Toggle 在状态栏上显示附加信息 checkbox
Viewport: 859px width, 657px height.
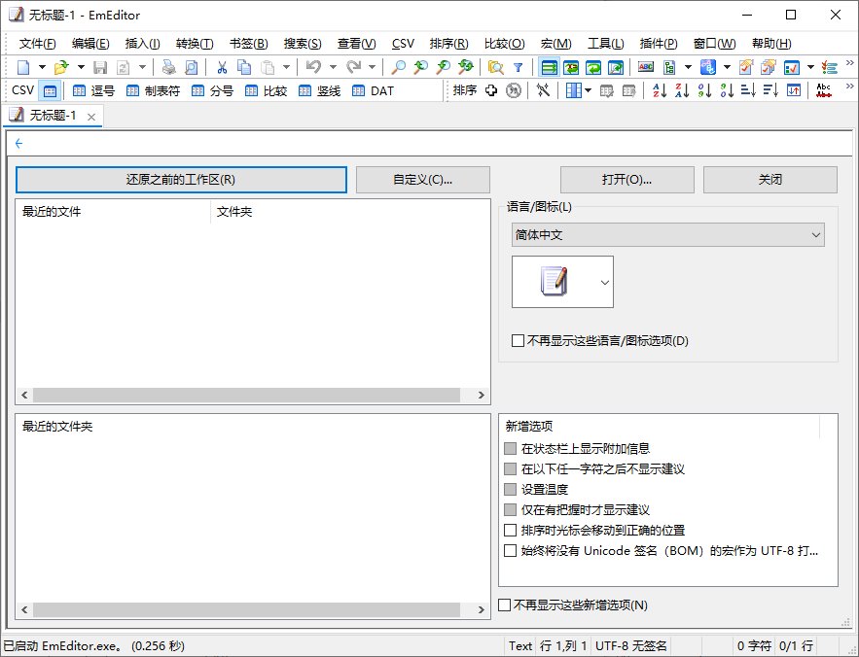(x=510, y=448)
